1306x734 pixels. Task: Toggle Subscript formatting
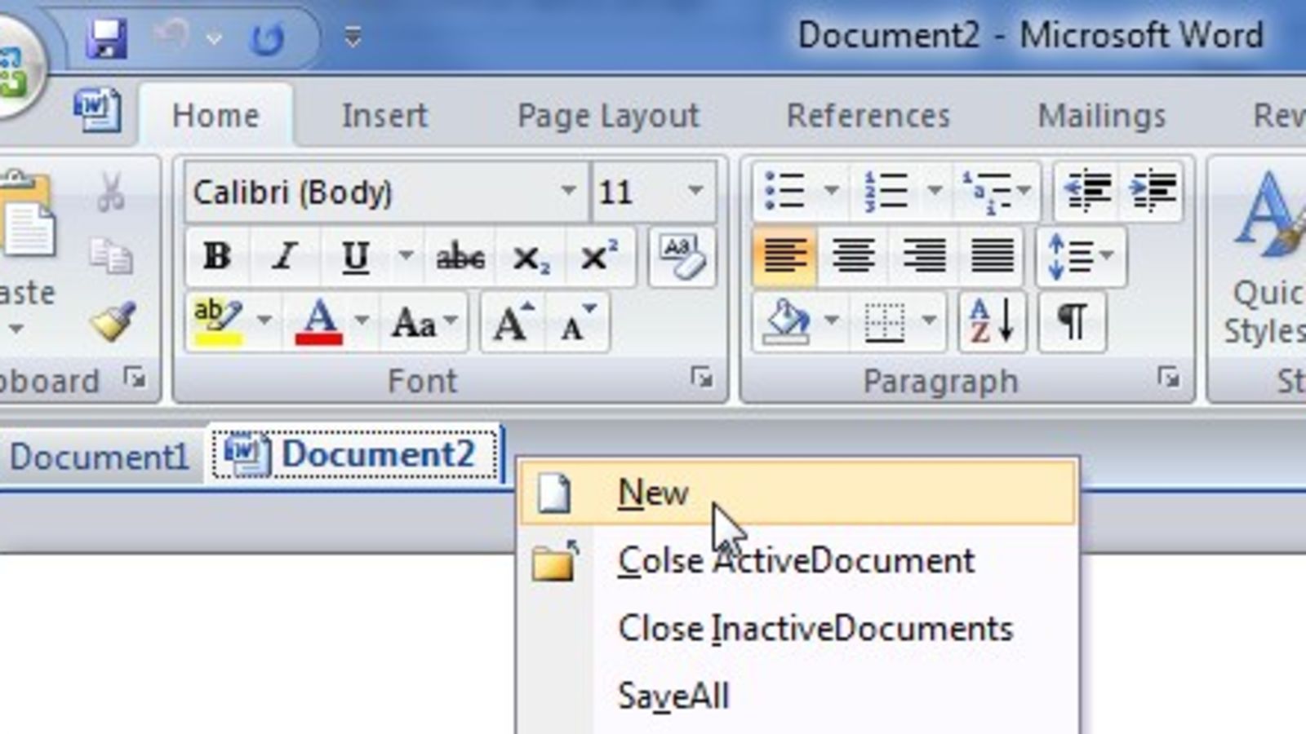click(x=531, y=259)
